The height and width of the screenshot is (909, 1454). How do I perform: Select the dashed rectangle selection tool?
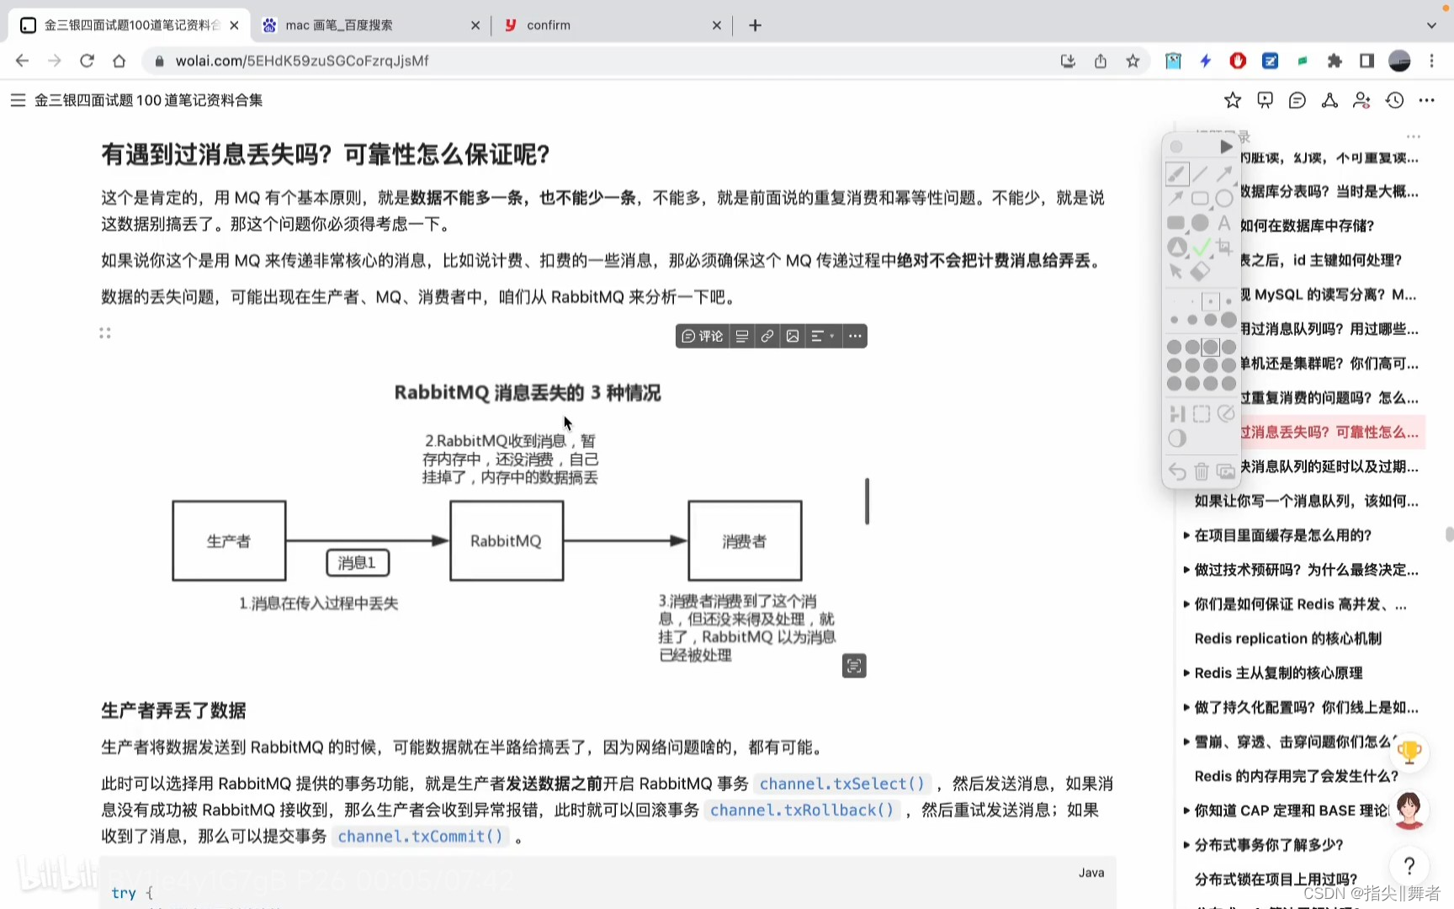(x=1202, y=414)
